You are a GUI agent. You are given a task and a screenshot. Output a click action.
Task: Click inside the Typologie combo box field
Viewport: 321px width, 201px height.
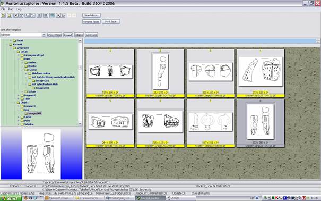point(21,35)
